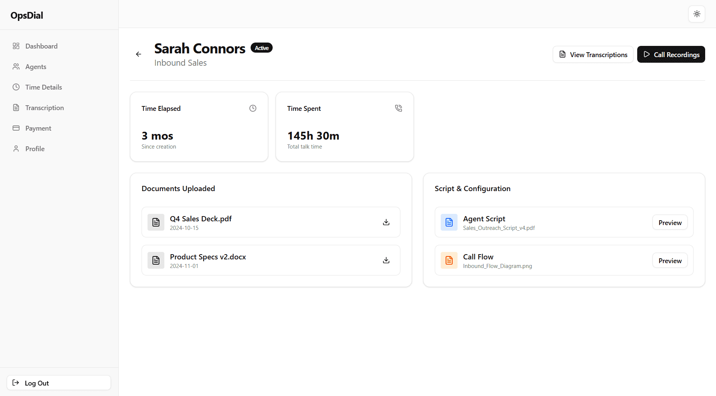Open the Dashboard section in sidebar
The height and width of the screenshot is (396, 716).
point(41,46)
